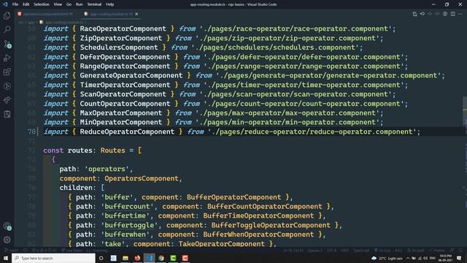Click MaxOperatorComponent in the import line
Image resolution: width=467 pixels, height=263 pixels.
coord(120,113)
